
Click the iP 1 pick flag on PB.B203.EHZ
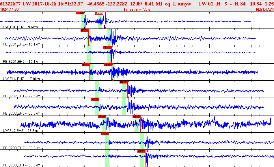(x=105, y=134)
